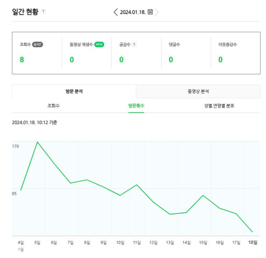Click the 11일 label on chart axis
The image size is (266, 258).
137,243
